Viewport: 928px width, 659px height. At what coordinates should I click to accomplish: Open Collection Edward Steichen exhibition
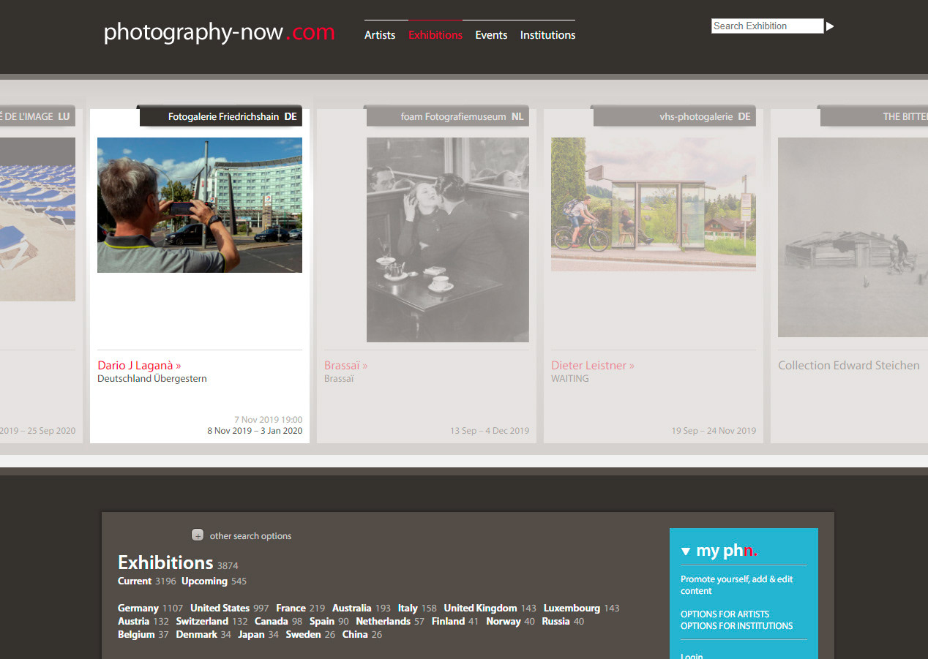click(848, 365)
